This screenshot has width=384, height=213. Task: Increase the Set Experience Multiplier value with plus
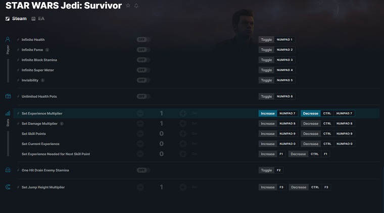(183, 113)
